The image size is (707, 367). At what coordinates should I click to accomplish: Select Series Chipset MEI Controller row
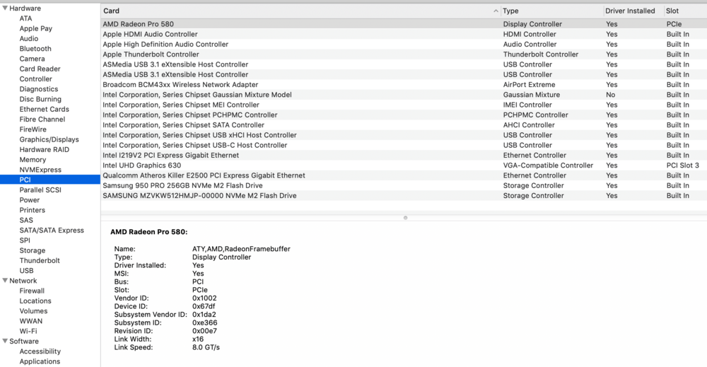404,105
